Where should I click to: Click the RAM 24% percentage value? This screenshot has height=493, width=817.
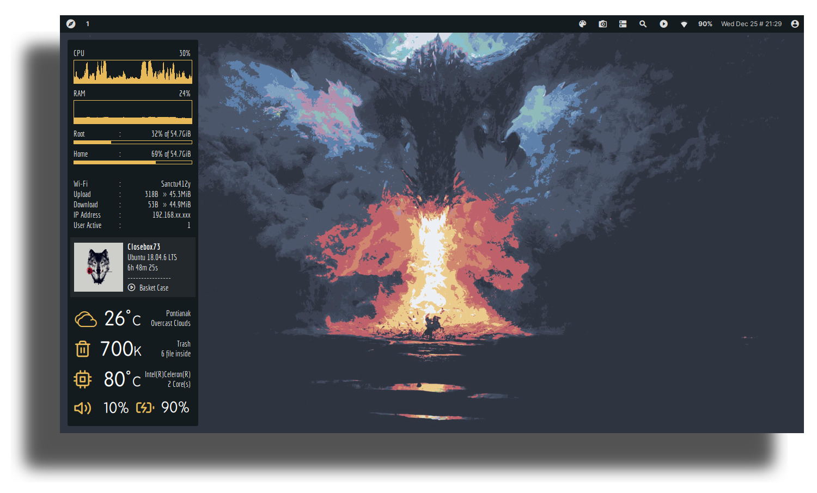point(185,94)
